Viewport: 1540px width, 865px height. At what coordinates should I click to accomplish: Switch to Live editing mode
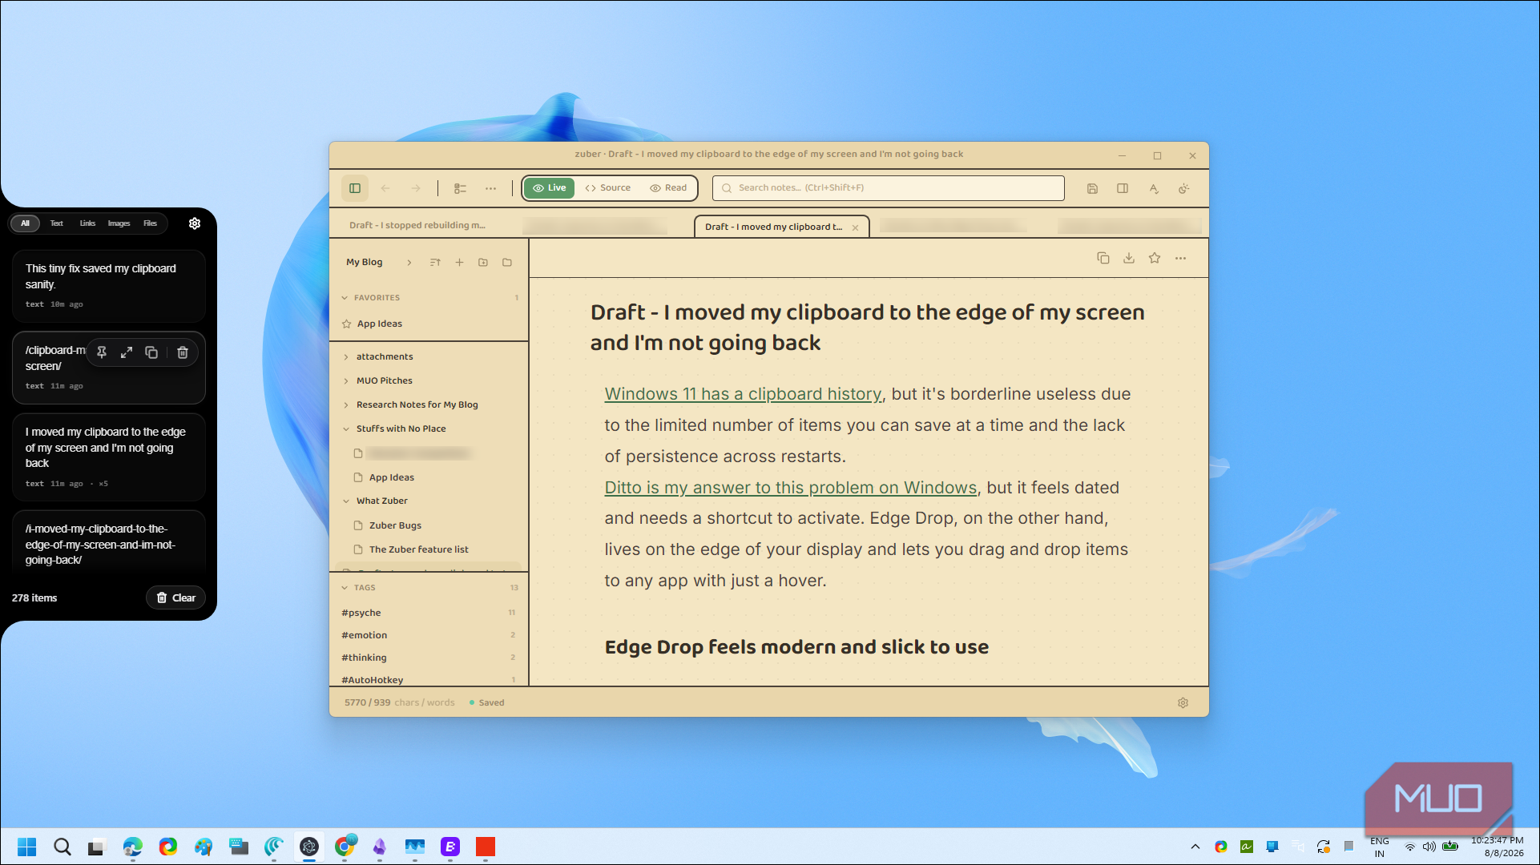550,188
